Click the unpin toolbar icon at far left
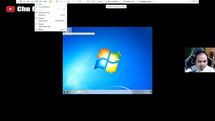The height and width of the screenshot is (121, 215). click(x=18, y=1)
